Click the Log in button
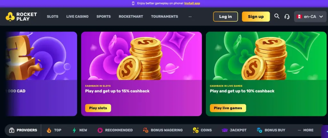Screen dimensions: 328x138 click(225, 17)
